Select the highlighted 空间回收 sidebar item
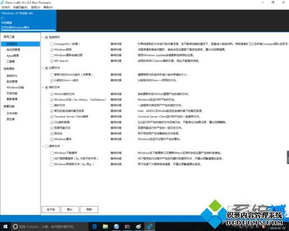This screenshot has height=231, width=289. tap(20, 44)
